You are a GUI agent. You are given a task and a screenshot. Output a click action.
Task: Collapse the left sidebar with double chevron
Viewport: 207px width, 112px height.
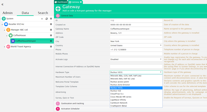pos(3,4)
